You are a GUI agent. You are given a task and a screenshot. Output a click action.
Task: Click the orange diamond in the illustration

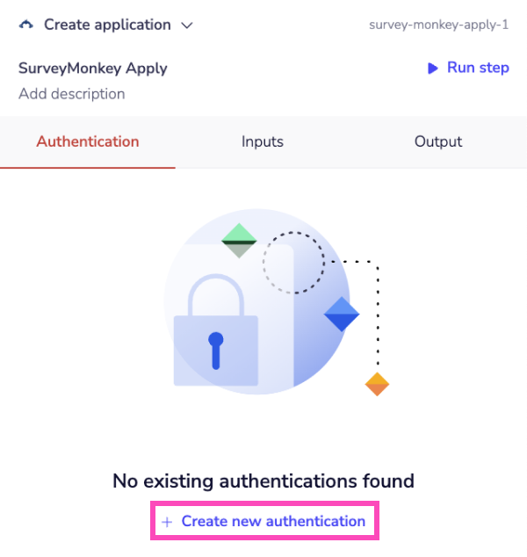point(377,384)
